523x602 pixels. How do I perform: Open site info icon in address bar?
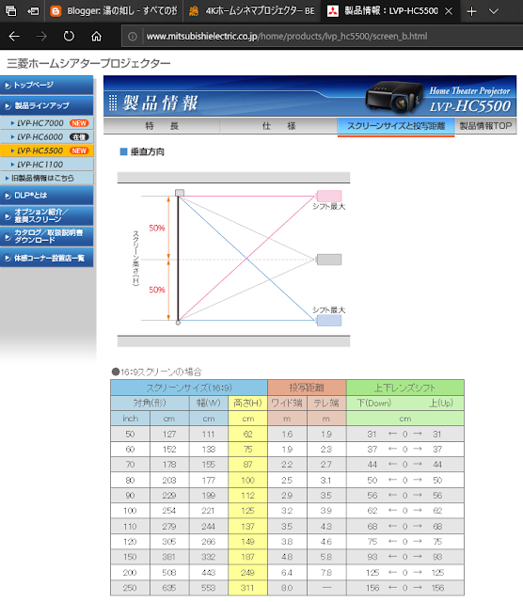tap(132, 37)
